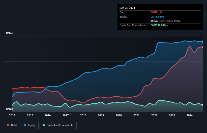Select the 2023 x-axis label
Viewport: 207px width, 133px height.
[172, 115]
